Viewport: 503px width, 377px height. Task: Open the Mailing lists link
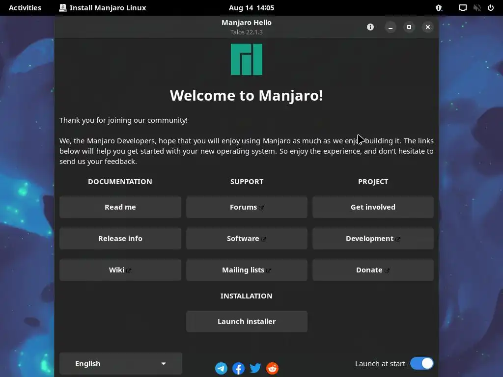[x=247, y=270]
